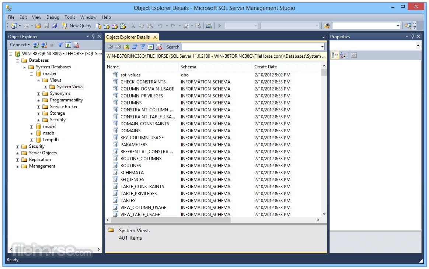Expand the Programmability node
Screen dimensions: 429x269
point(38,100)
